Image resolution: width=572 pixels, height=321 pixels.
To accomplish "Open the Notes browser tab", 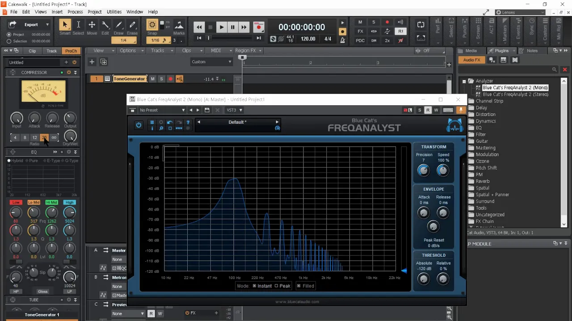I will (532, 51).
